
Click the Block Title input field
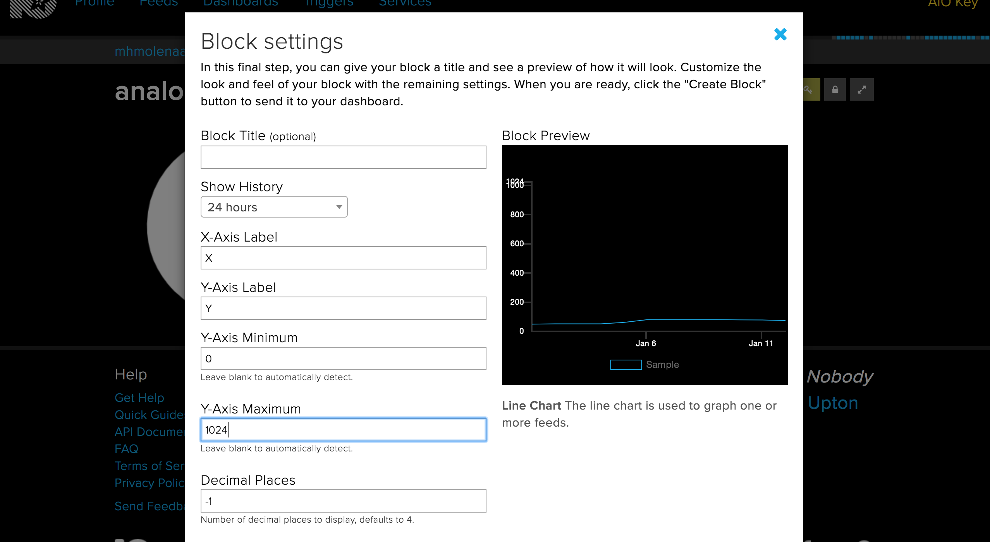343,157
